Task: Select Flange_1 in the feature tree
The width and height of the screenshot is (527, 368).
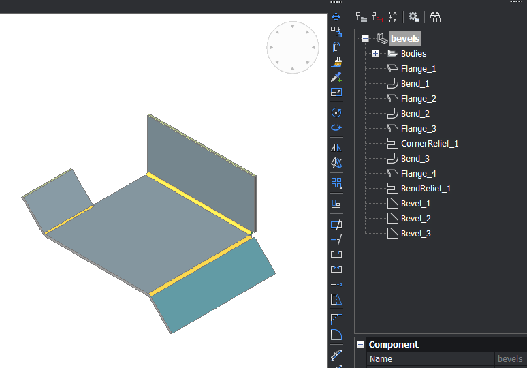Action: pyautogui.click(x=418, y=69)
